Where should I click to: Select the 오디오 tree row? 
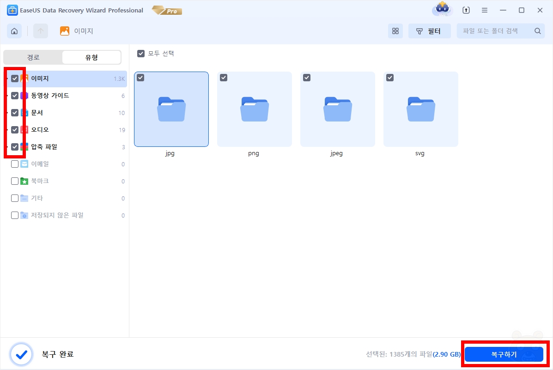(66, 130)
